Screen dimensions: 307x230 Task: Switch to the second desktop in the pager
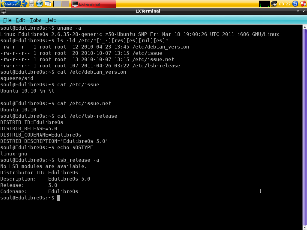(65, 4)
